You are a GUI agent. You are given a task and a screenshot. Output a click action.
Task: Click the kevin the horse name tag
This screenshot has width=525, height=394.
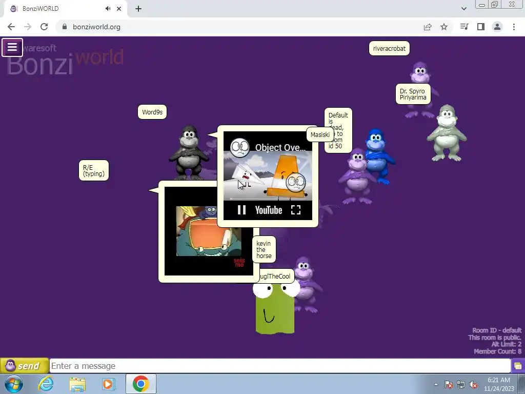(x=264, y=249)
